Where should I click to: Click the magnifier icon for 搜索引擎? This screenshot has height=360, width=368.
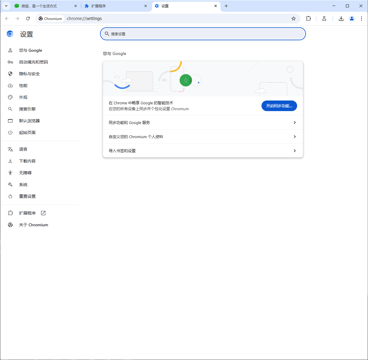pos(10,109)
